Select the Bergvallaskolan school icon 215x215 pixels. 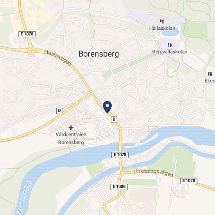[x=170, y=45]
